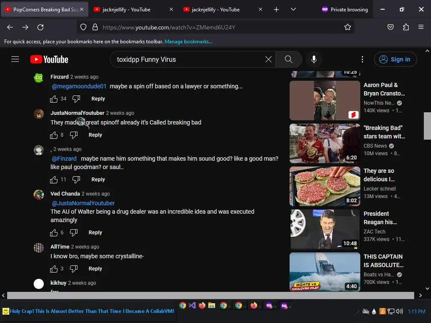The height and width of the screenshot is (323, 431).
Task: Open kikhuy's channel name
Action: [x=58, y=283]
